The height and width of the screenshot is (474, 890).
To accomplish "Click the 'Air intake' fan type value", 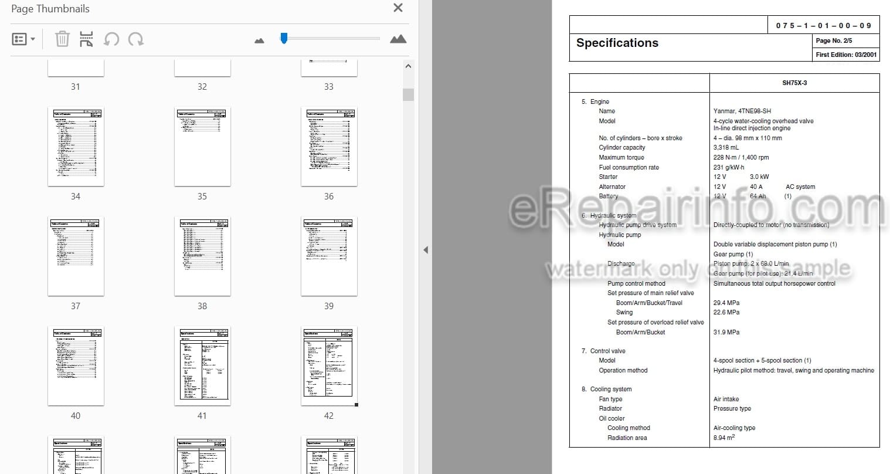I will tap(726, 399).
